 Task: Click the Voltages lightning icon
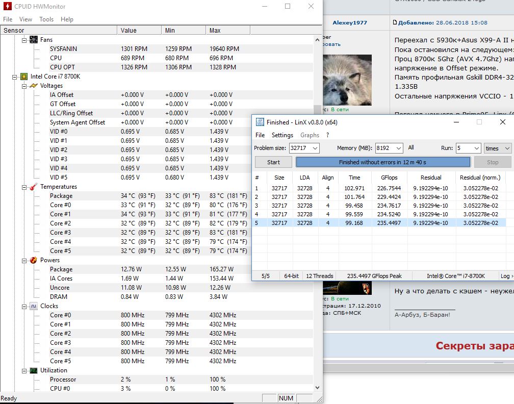34,86
